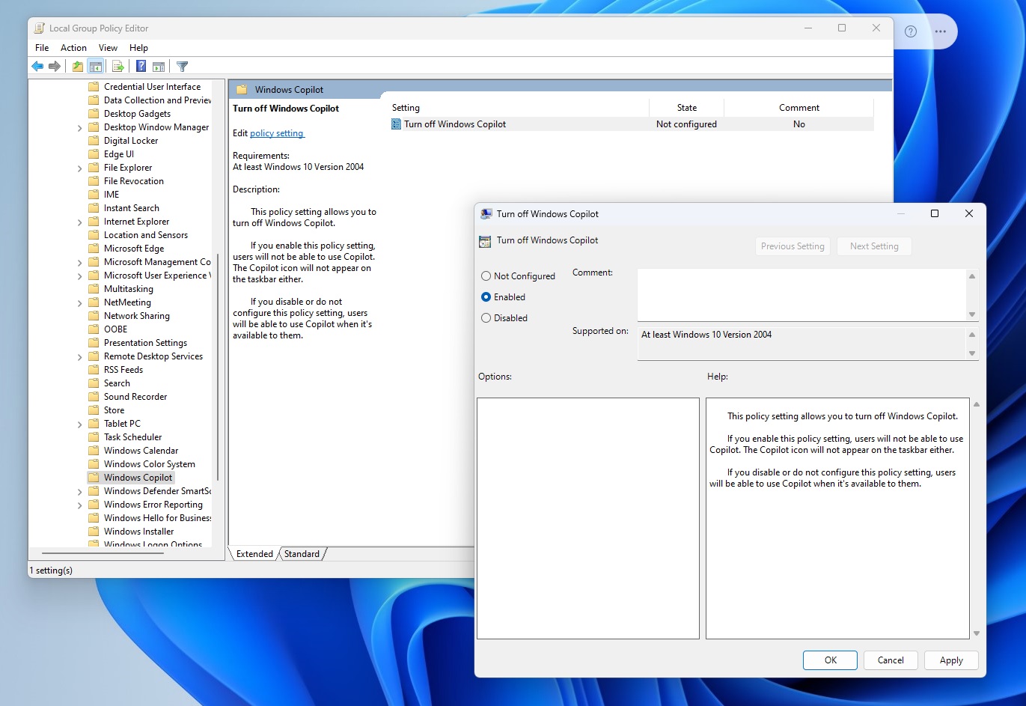
Task: Open the policy setting edit link
Action: [x=277, y=133]
